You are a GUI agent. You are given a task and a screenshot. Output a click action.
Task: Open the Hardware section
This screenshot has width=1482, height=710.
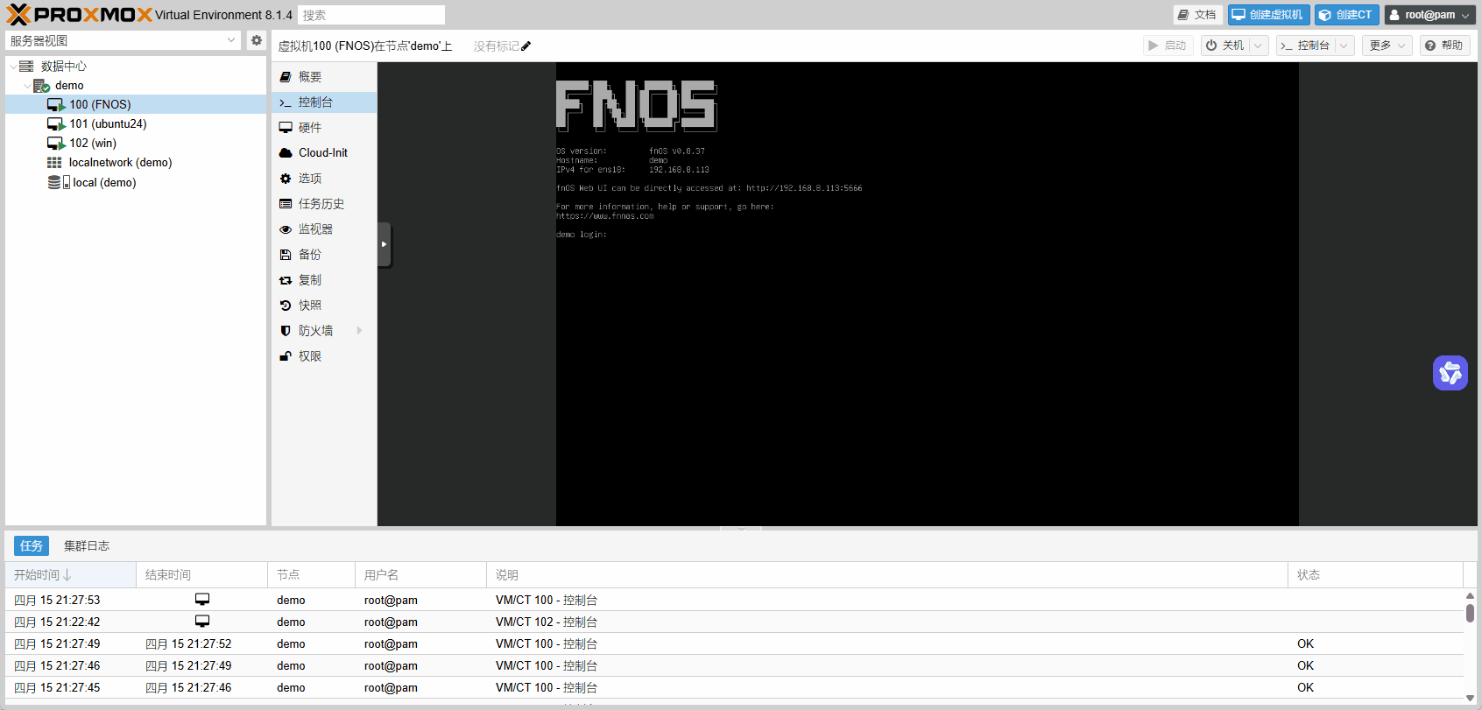pos(324,128)
